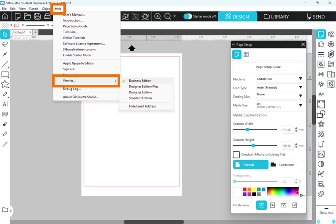Click the Save document icon
Screen dimensions: 336x224
tap(37, 16)
